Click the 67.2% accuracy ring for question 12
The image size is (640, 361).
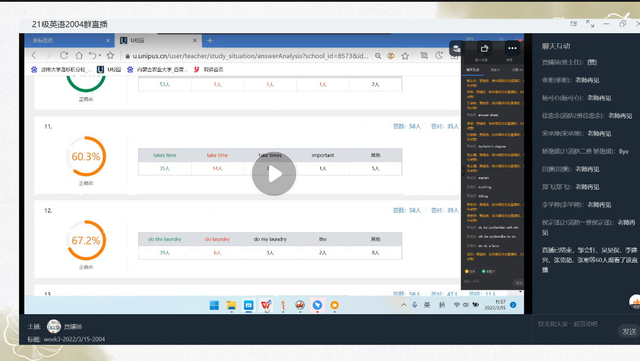click(x=86, y=241)
